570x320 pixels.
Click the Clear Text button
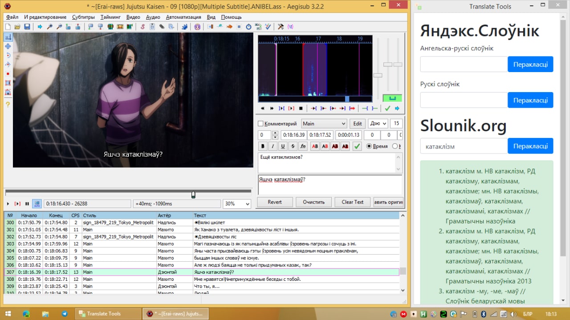(353, 202)
